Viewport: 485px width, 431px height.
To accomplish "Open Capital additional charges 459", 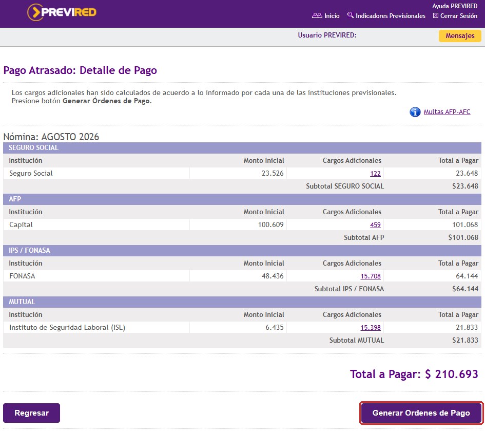I will pyautogui.click(x=375, y=225).
